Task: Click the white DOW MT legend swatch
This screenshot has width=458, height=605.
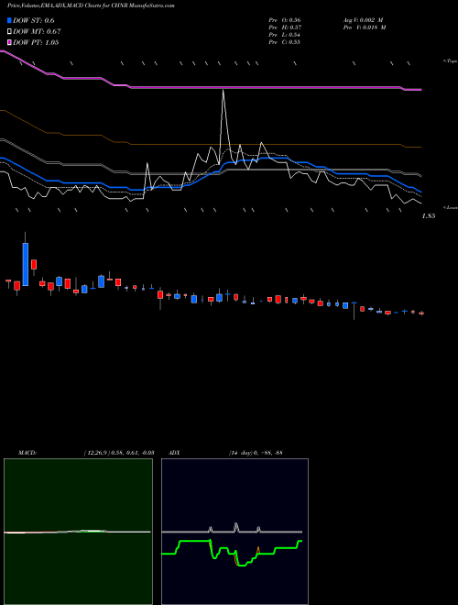Action: 9,31
